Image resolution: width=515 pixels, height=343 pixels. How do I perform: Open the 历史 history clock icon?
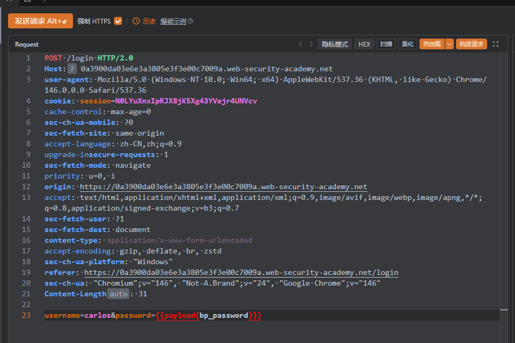(x=136, y=21)
